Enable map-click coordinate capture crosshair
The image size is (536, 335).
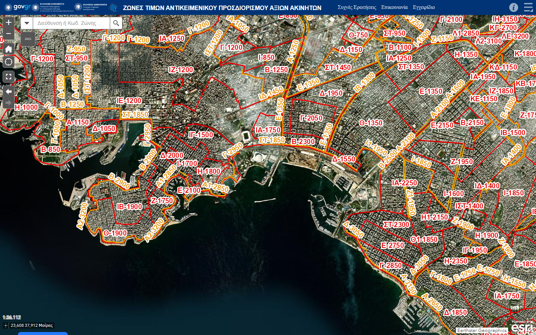coord(6,325)
